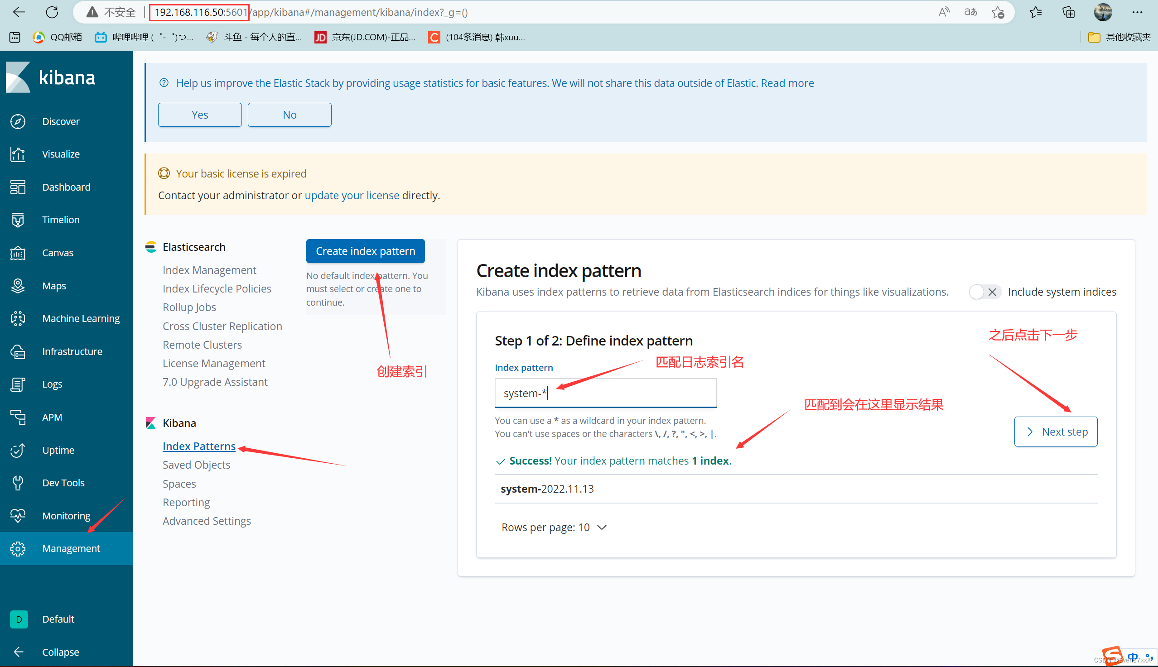1158x667 pixels.
Task: Click the Index pattern input field
Action: pos(605,393)
